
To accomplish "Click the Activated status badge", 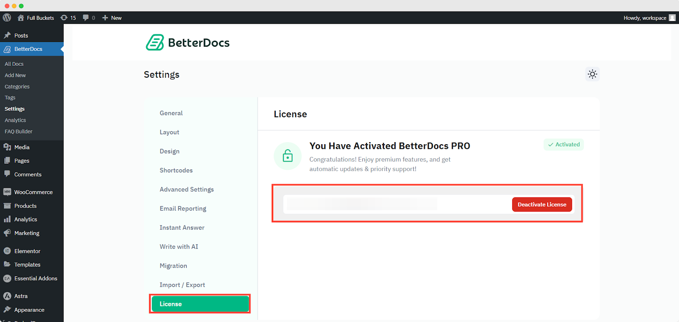I will tap(564, 145).
